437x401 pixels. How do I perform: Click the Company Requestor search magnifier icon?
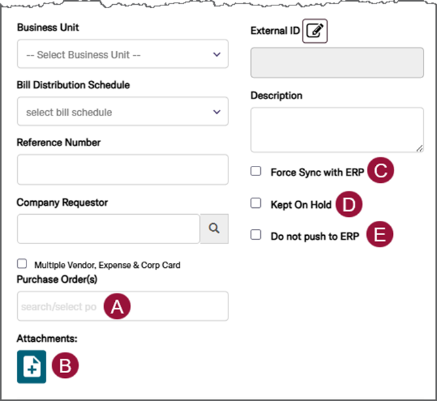pyautogui.click(x=214, y=228)
